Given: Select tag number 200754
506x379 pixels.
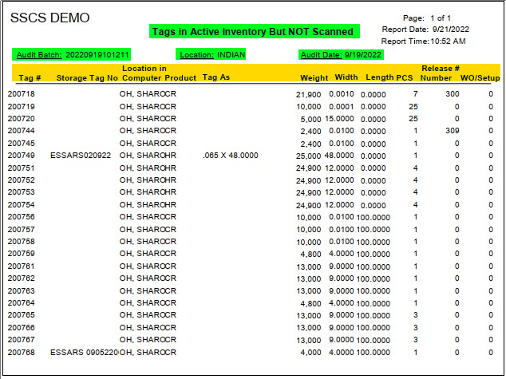Looking at the screenshot, I should click(21, 205).
